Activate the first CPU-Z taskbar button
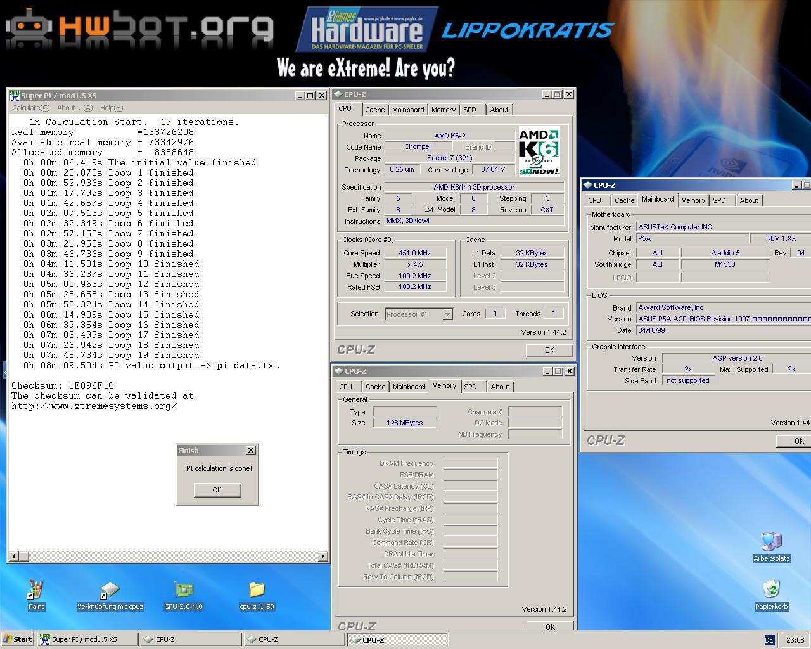 [191, 639]
